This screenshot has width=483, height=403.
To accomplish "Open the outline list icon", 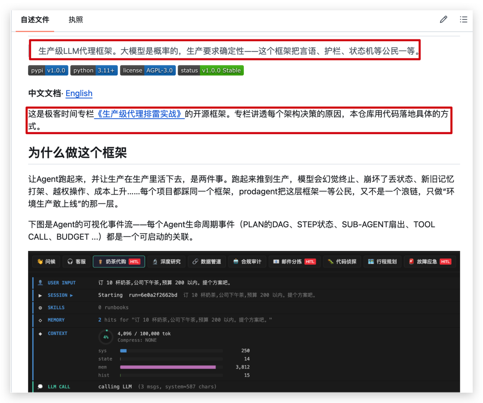I will coord(463,20).
